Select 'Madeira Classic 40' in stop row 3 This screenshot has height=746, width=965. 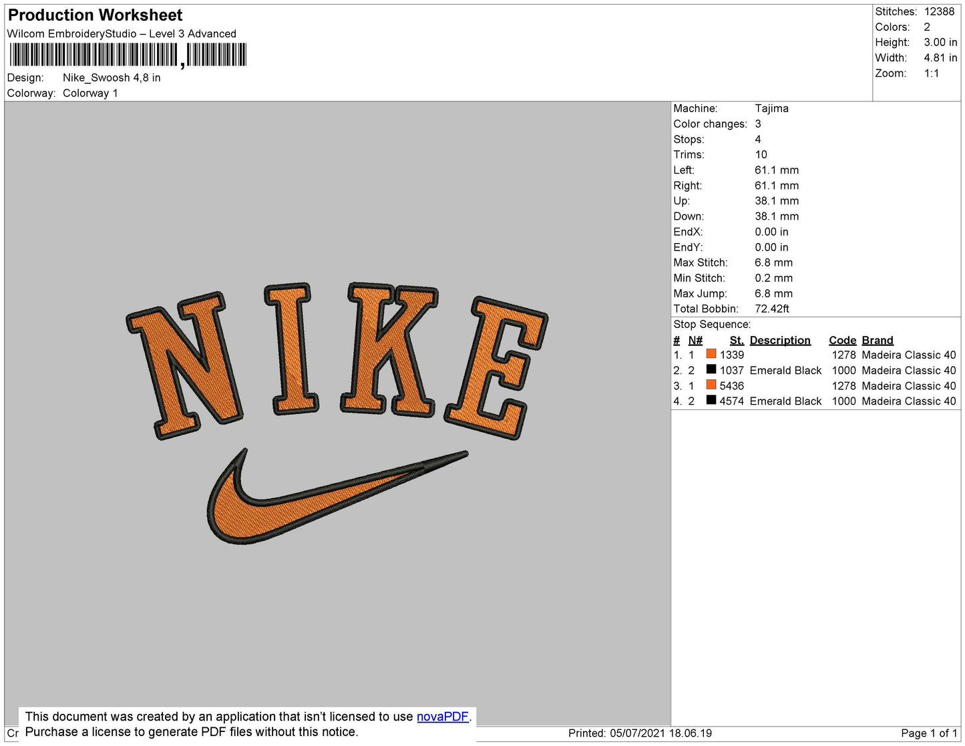(x=909, y=385)
